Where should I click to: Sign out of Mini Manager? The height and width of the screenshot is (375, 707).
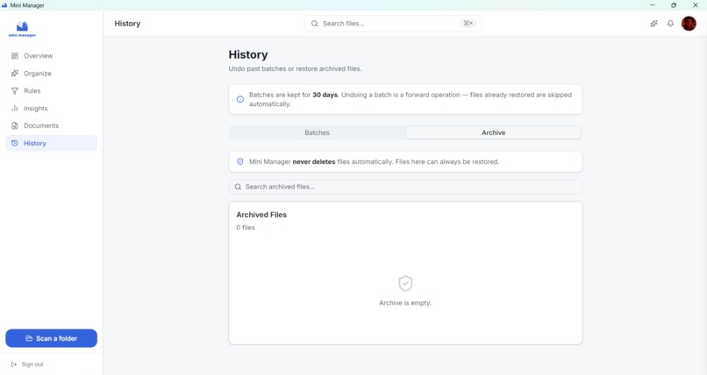[x=27, y=364]
